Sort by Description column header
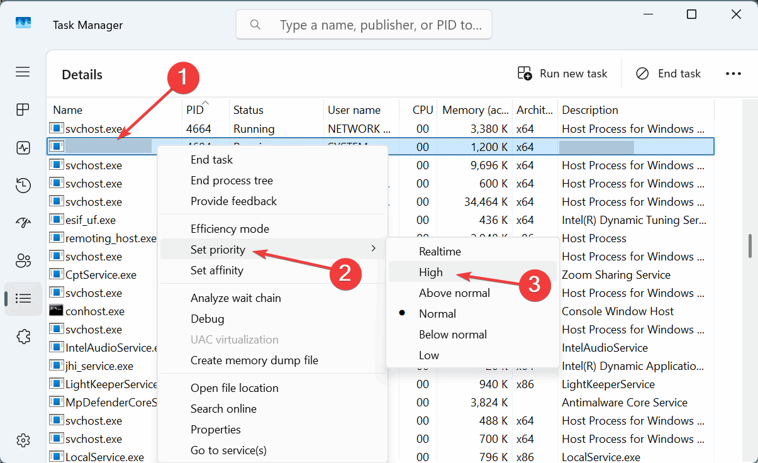 tap(636, 110)
